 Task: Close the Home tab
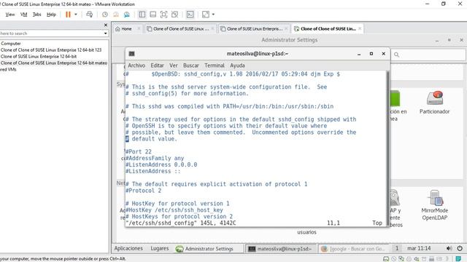(x=139, y=28)
